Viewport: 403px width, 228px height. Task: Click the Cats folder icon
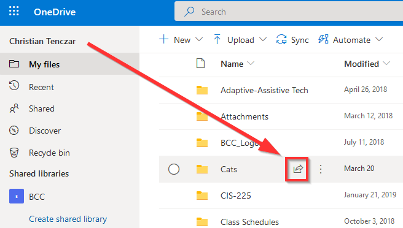(202, 169)
